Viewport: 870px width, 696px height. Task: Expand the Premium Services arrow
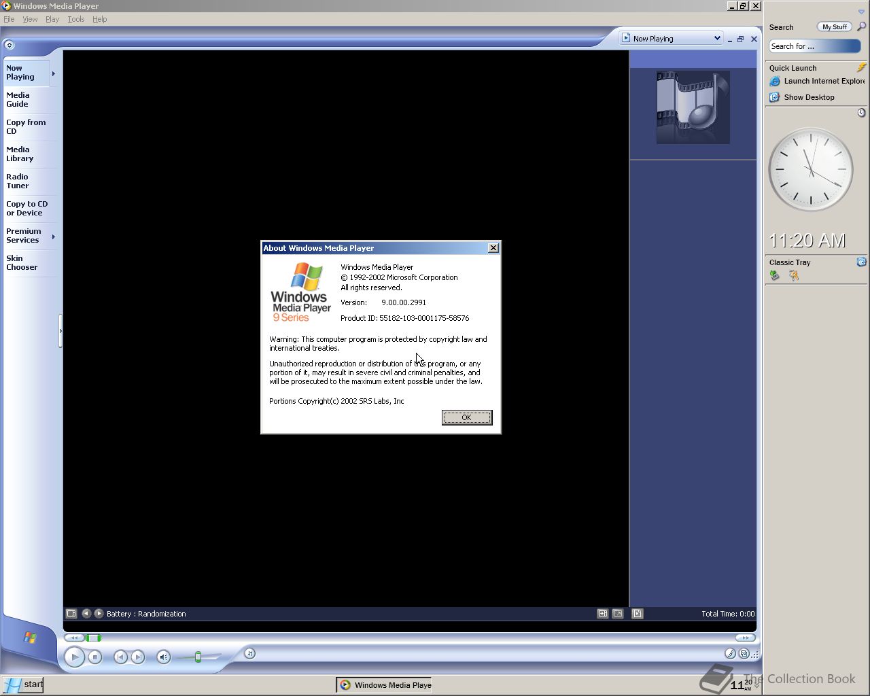[x=54, y=237]
